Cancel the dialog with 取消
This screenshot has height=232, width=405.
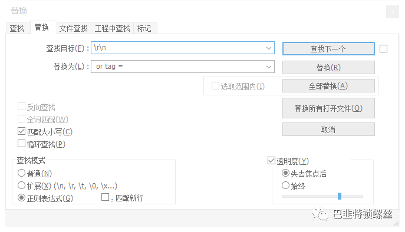click(328, 130)
